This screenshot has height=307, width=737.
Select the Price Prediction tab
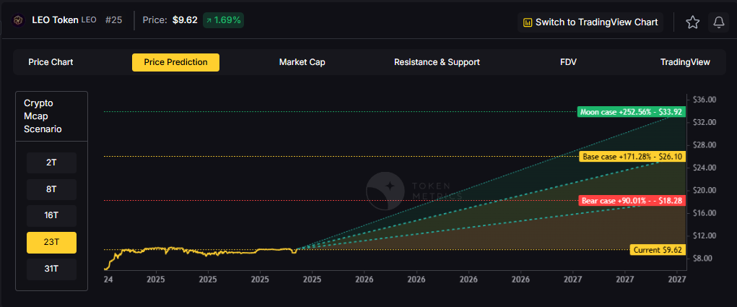(x=176, y=62)
